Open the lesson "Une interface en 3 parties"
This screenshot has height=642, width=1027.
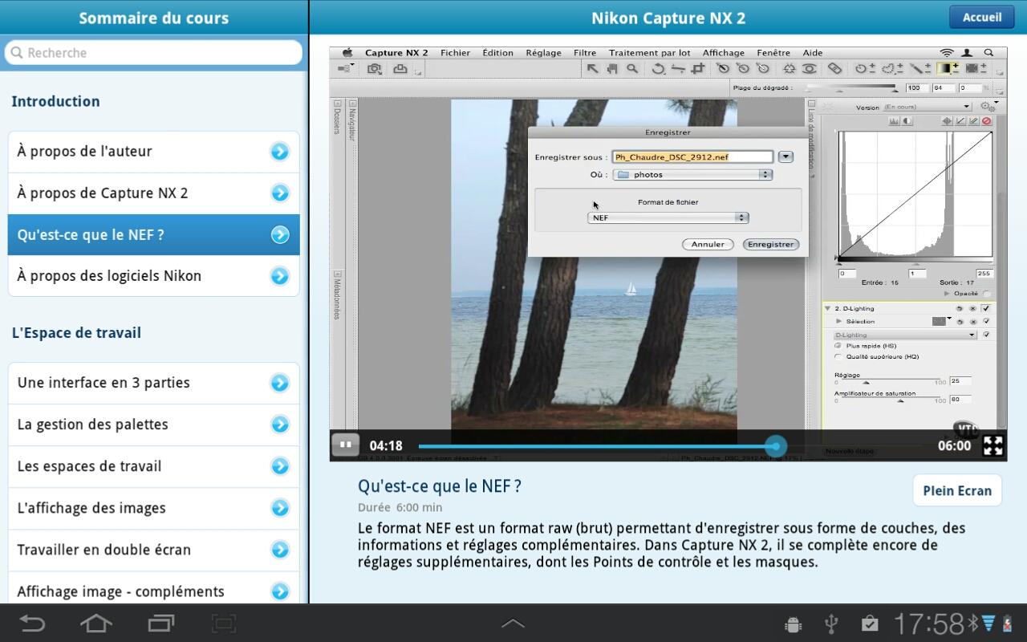click(153, 383)
